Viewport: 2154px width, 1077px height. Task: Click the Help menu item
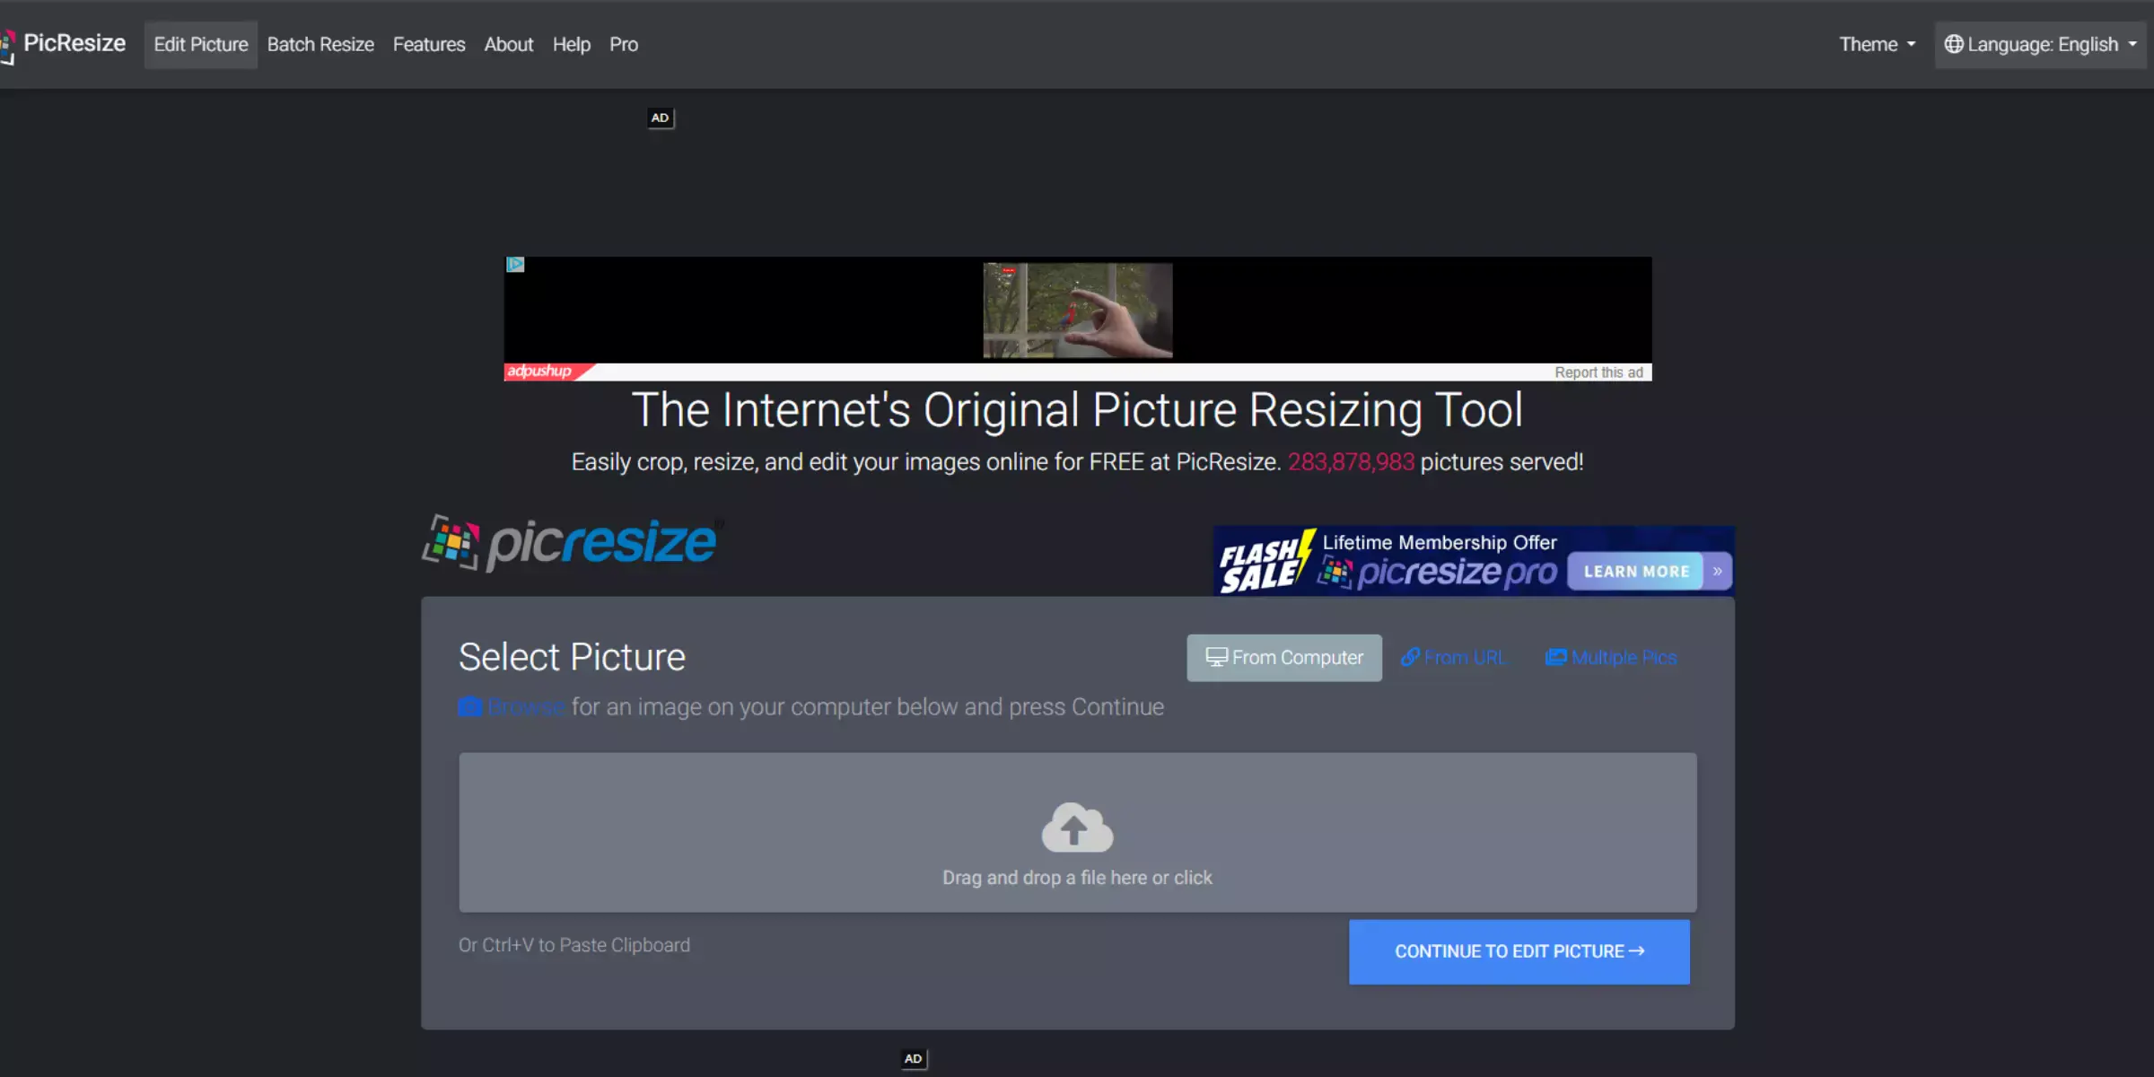pyautogui.click(x=572, y=44)
